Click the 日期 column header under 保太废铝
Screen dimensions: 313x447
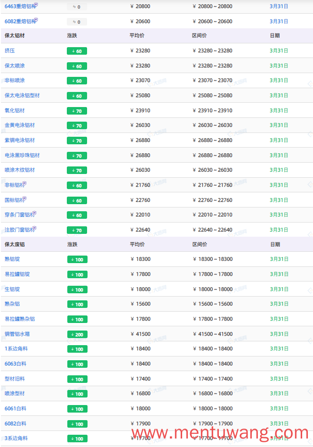275,245
